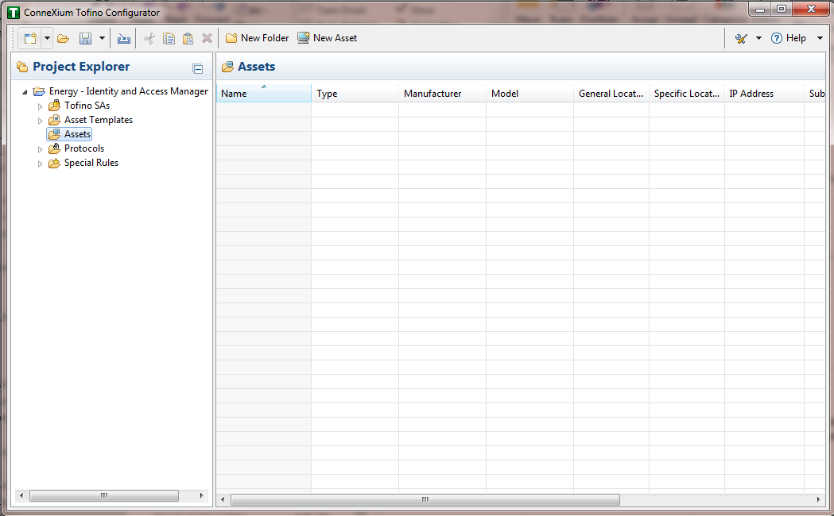834x516 pixels.
Task: Click the Copy toolbar icon
Action: [x=169, y=38]
